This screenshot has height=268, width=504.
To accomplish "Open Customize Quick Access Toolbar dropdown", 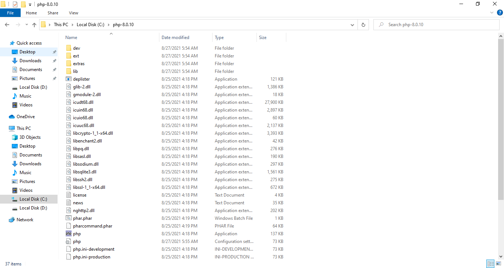I will [x=30, y=4].
